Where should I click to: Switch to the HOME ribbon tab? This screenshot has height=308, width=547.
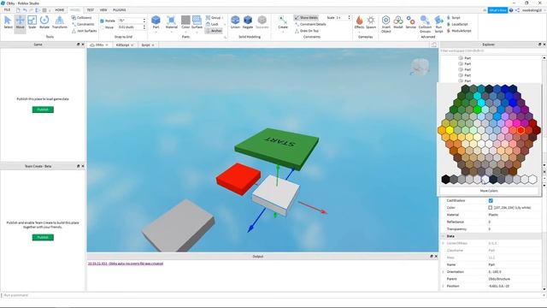tap(59, 10)
